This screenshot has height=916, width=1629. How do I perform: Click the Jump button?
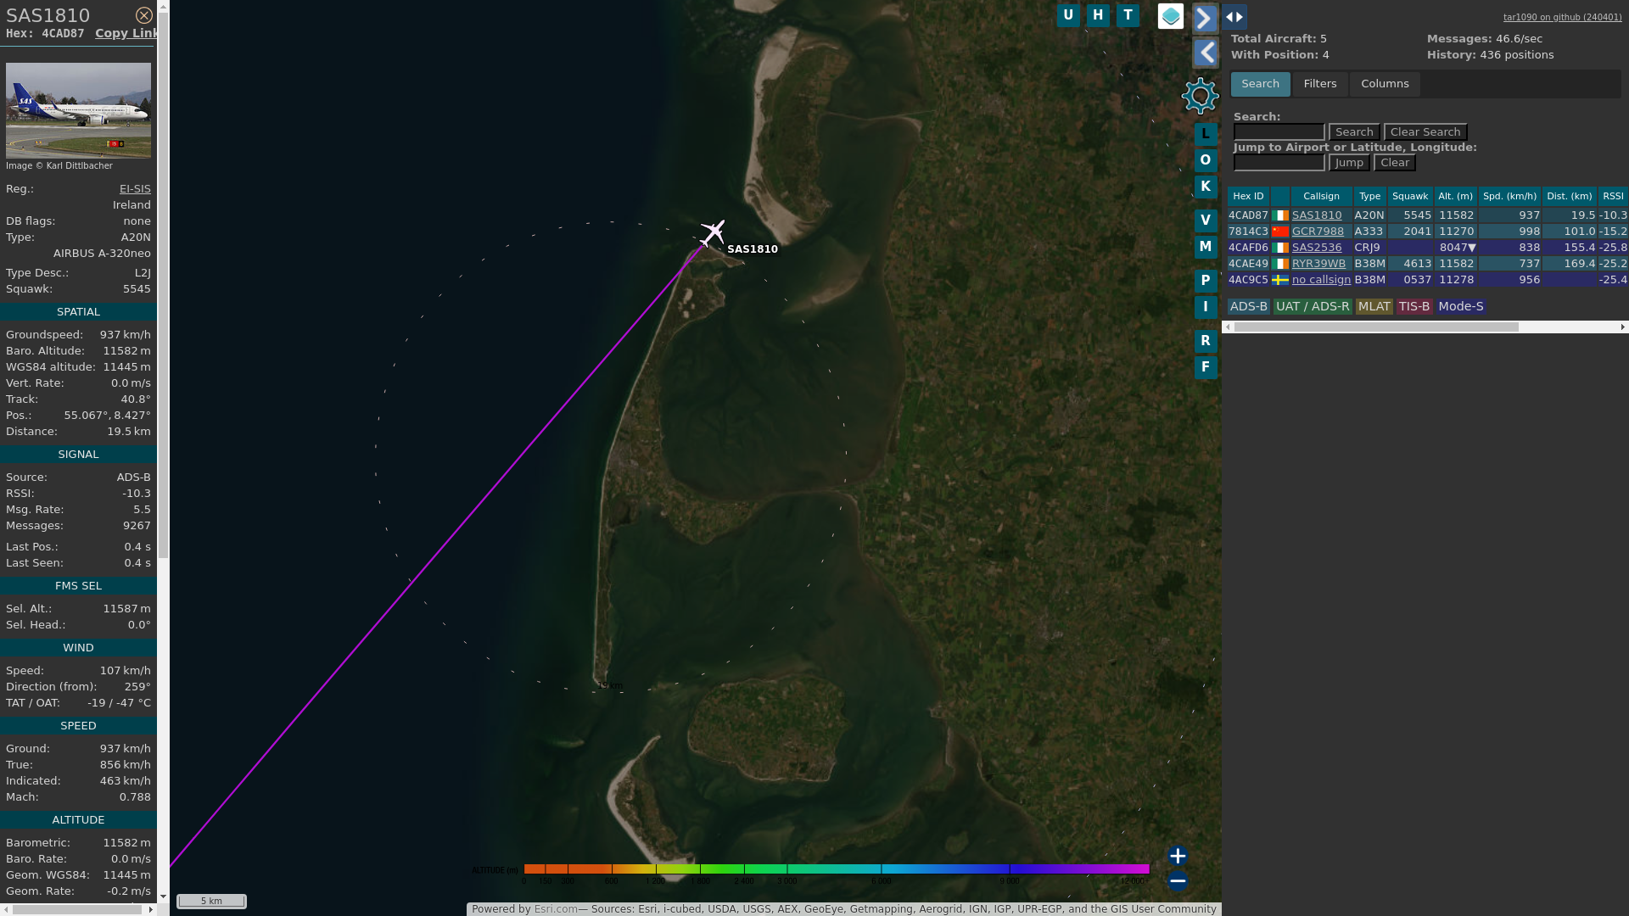(x=1349, y=163)
